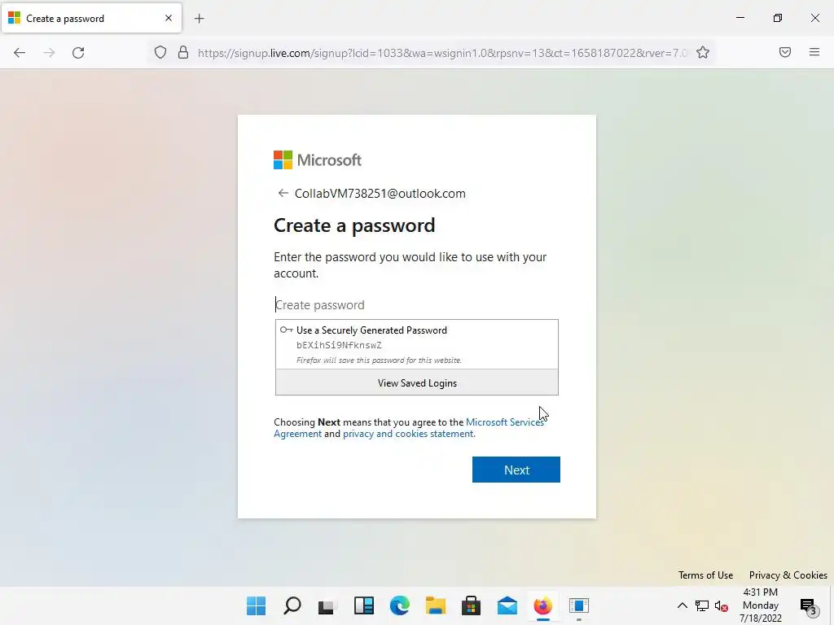Viewport: 834px width, 625px height.
Task: Reload the current page
Action: tap(78, 53)
